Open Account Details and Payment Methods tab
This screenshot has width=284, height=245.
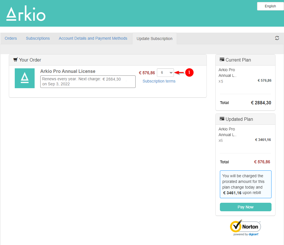coord(93,38)
